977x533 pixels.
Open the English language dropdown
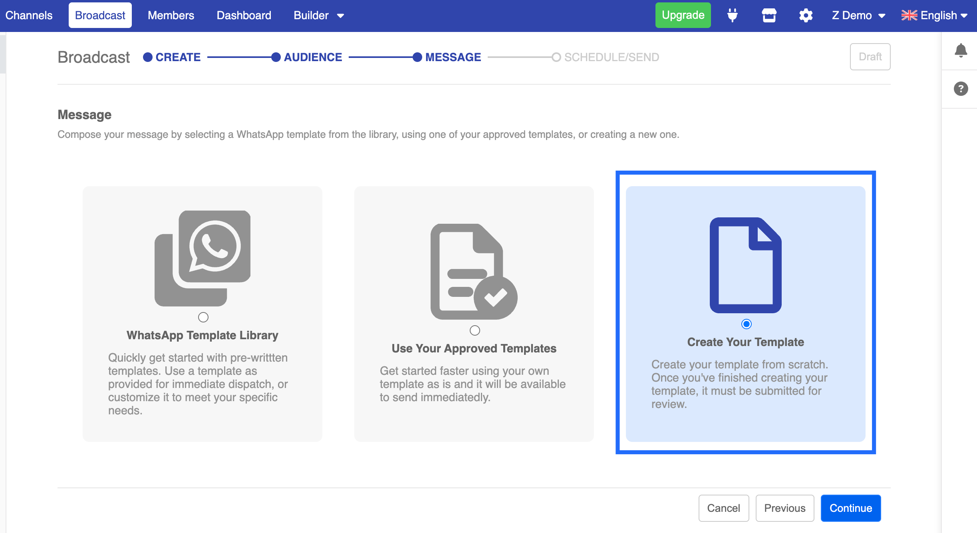coord(934,16)
